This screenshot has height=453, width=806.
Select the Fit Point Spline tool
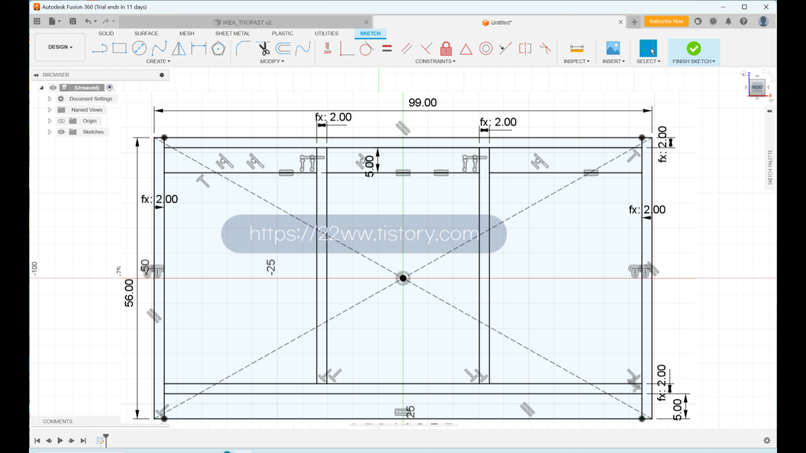pyautogui.click(x=159, y=48)
